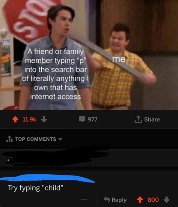Click the 977 comments count
This screenshot has height=207, width=178.
tap(93, 119)
